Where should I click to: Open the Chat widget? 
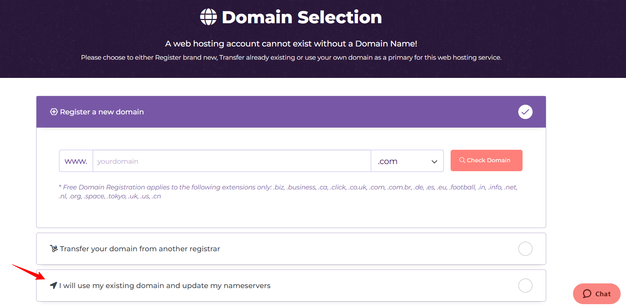pos(597,294)
